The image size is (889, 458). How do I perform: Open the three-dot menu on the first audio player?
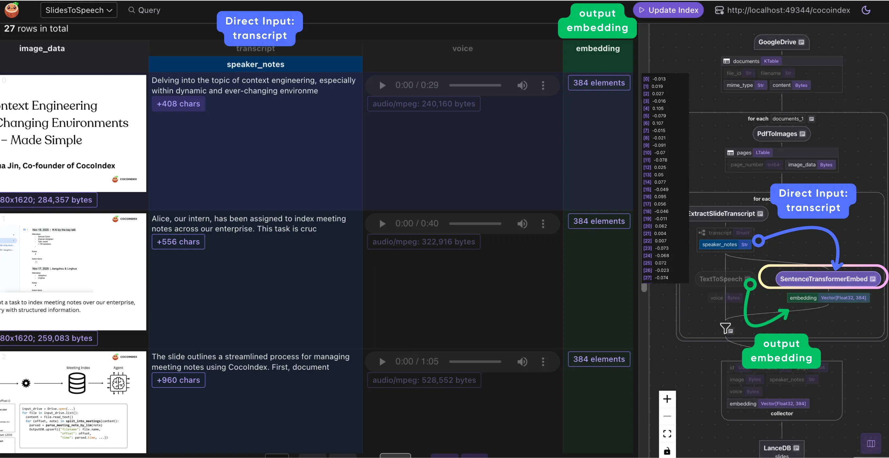(x=543, y=85)
